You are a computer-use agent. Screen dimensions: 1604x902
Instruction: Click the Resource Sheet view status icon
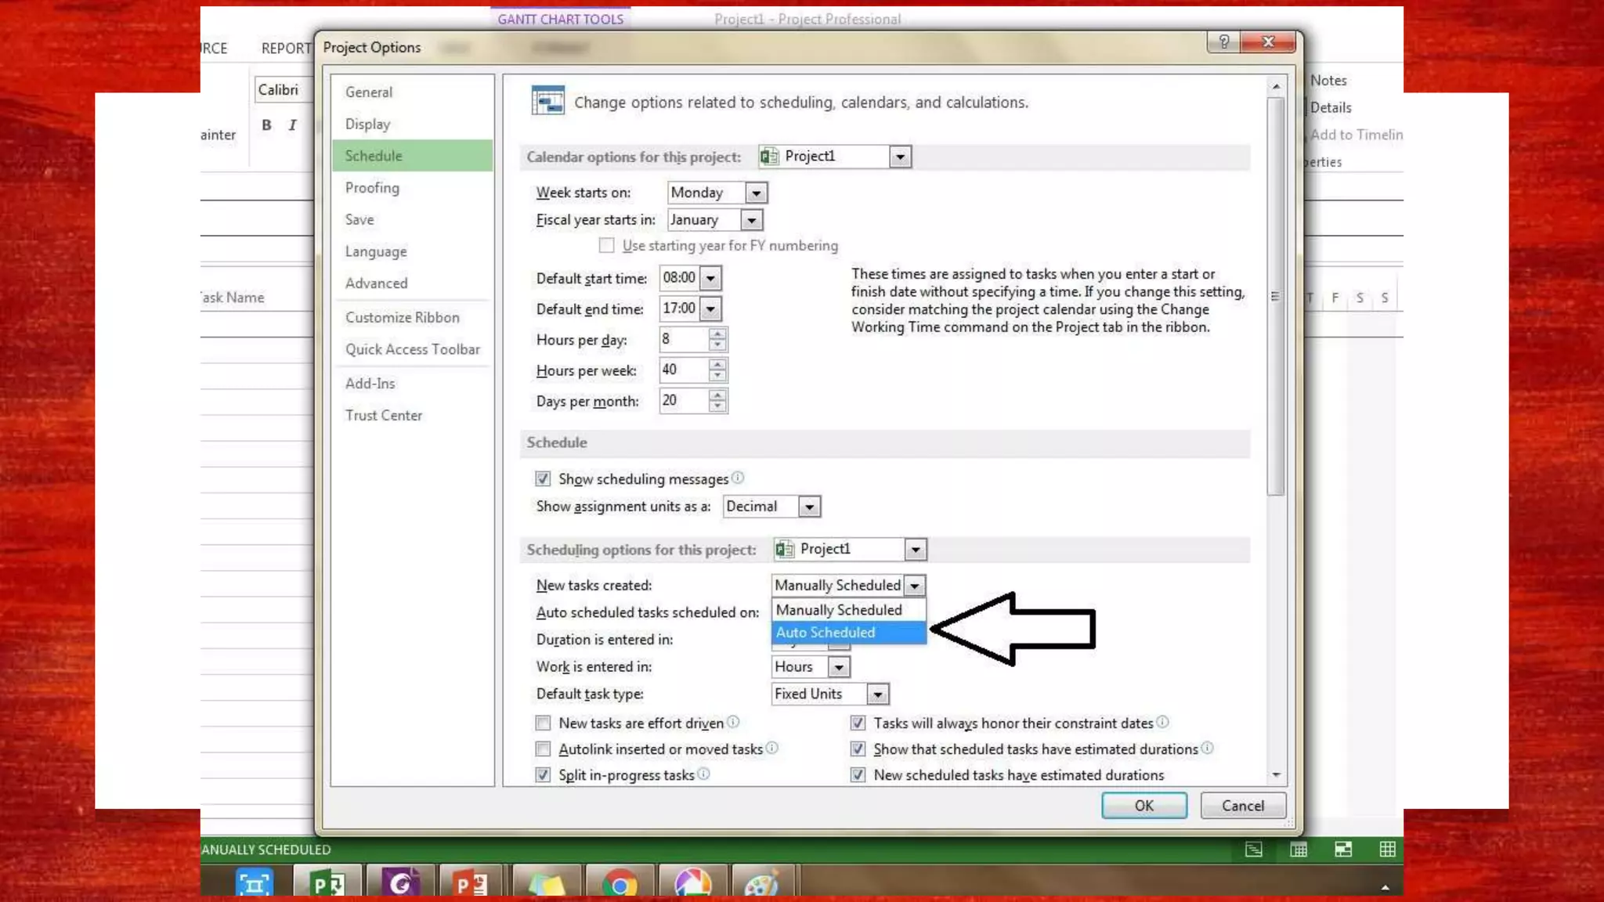coord(1387,850)
